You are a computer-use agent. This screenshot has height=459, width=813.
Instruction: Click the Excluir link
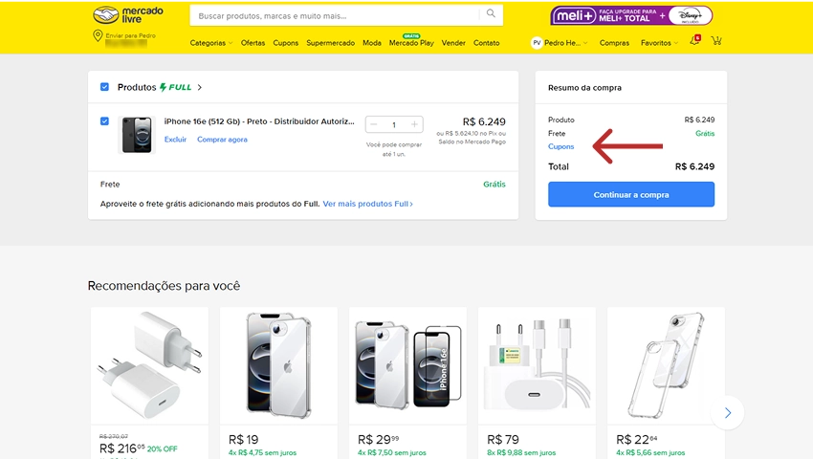[175, 140]
